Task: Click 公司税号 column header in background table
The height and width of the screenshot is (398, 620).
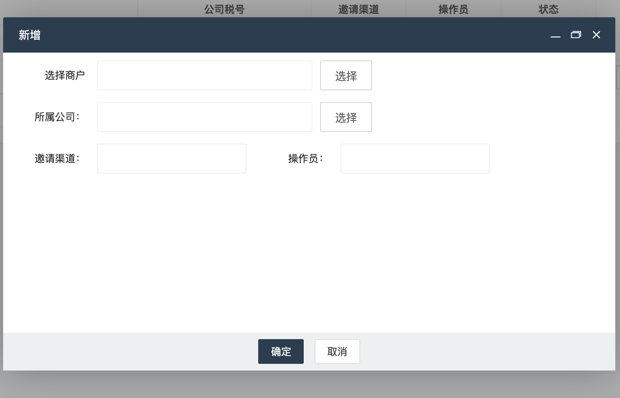Action: click(x=224, y=9)
